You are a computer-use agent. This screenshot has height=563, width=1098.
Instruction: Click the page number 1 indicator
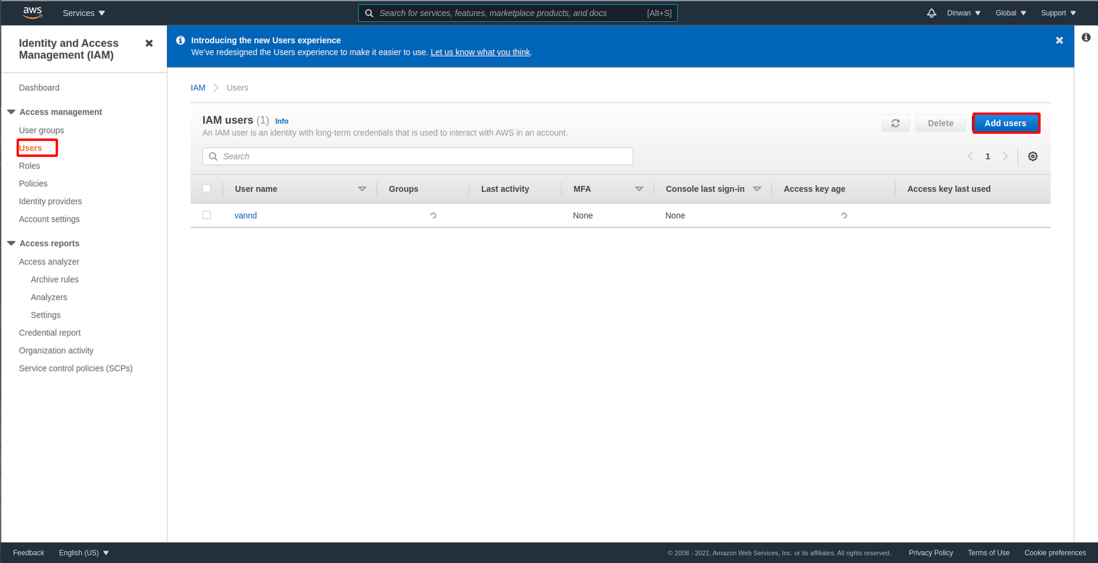click(x=988, y=156)
